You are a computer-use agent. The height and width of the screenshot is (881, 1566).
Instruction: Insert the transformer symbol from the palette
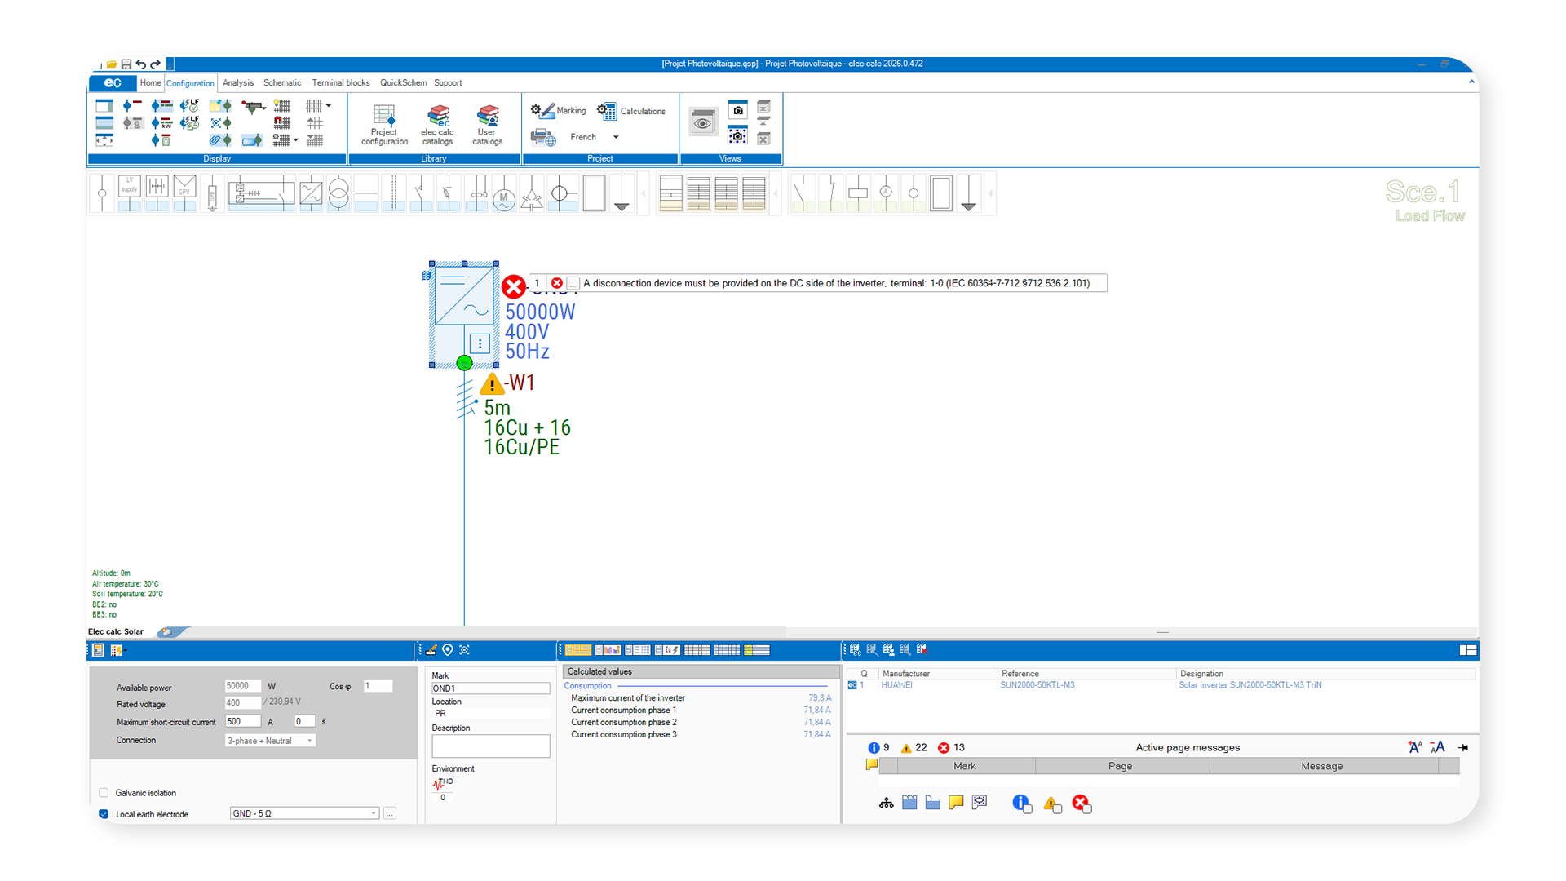pyautogui.click(x=338, y=194)
